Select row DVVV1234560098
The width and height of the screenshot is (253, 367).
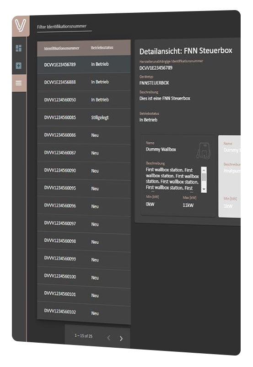[84, 242]
